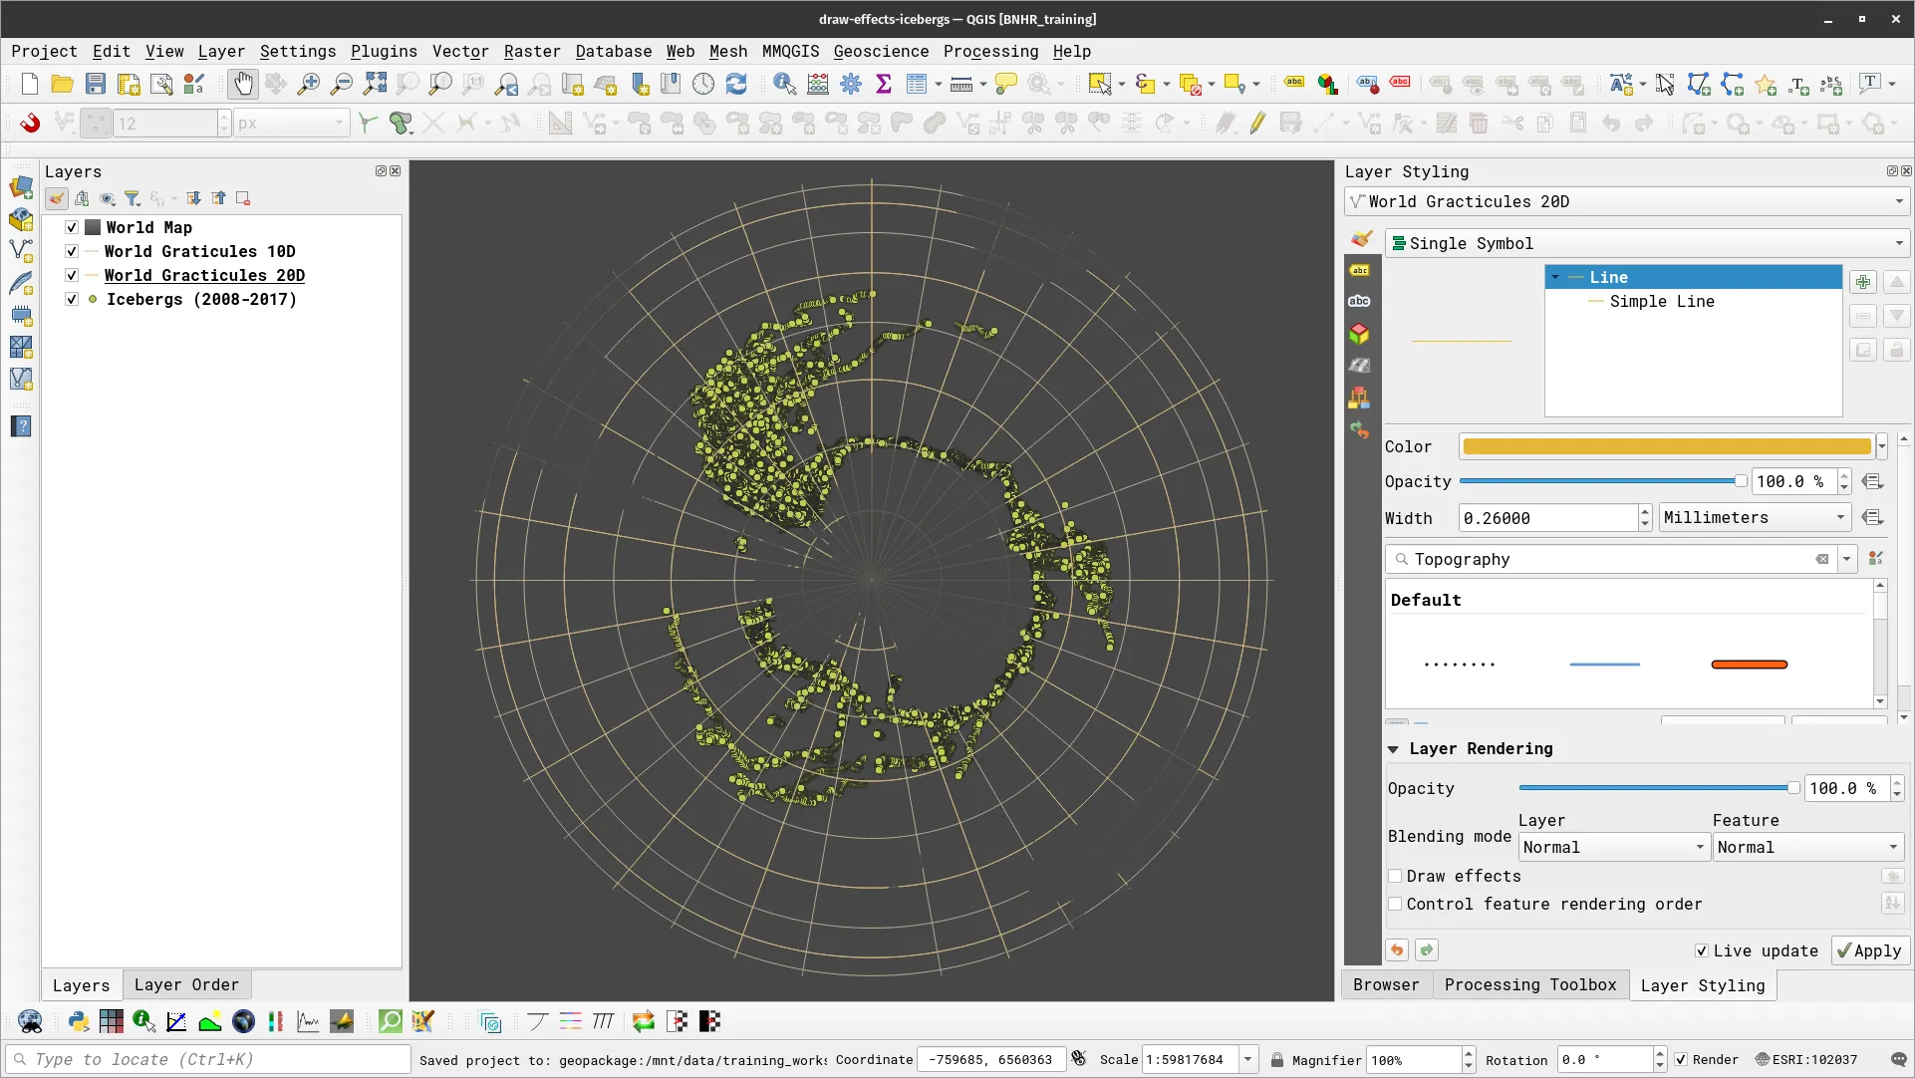
Task: Open the Python Console icon
Action: [79, 1021]
